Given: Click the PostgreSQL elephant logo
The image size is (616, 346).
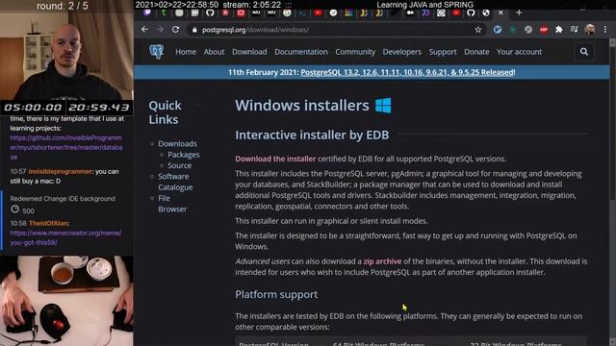Looking at the screenshot, I should click(x=156, y=52).
